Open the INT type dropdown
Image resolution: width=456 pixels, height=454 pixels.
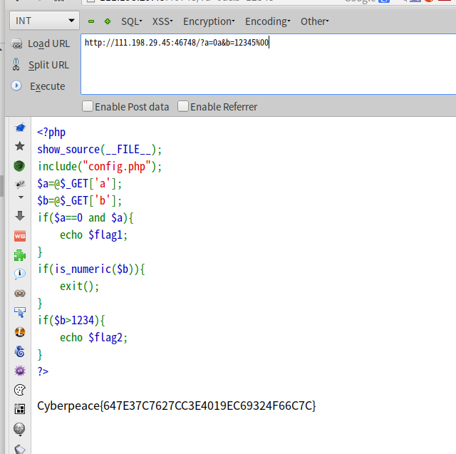tap(44, 21)
